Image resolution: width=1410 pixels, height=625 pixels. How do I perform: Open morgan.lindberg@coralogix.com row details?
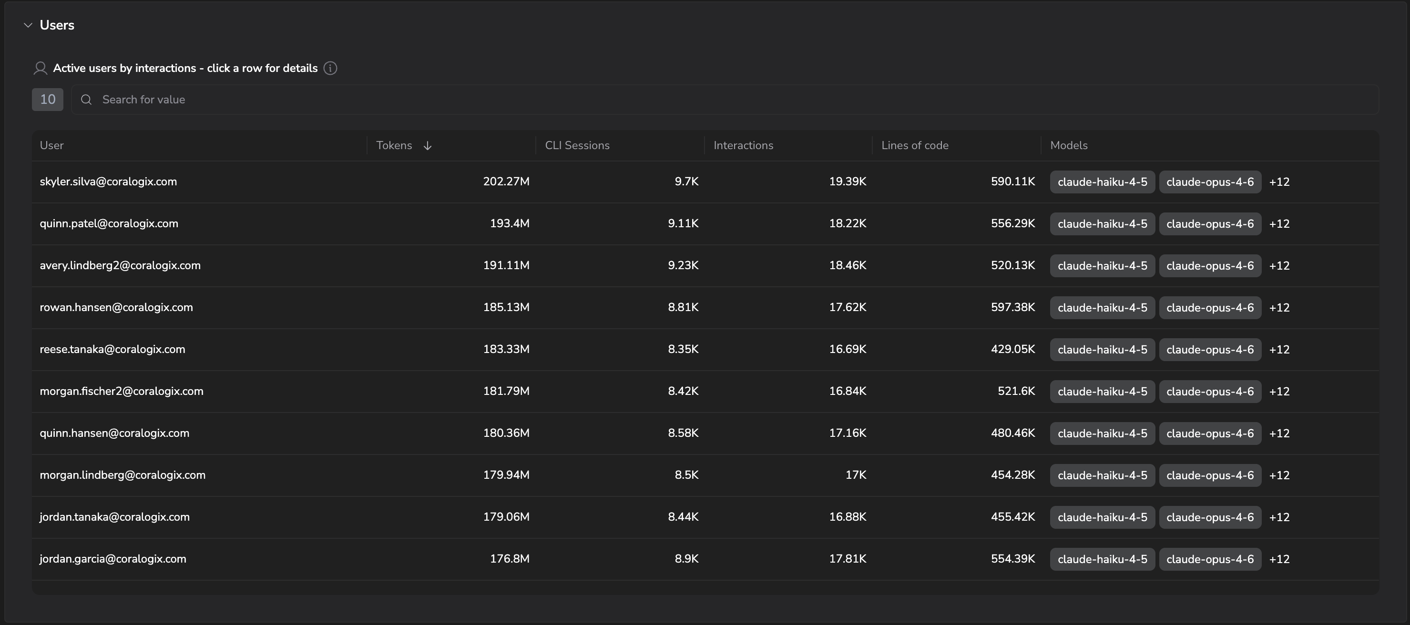tap(705, 475)
